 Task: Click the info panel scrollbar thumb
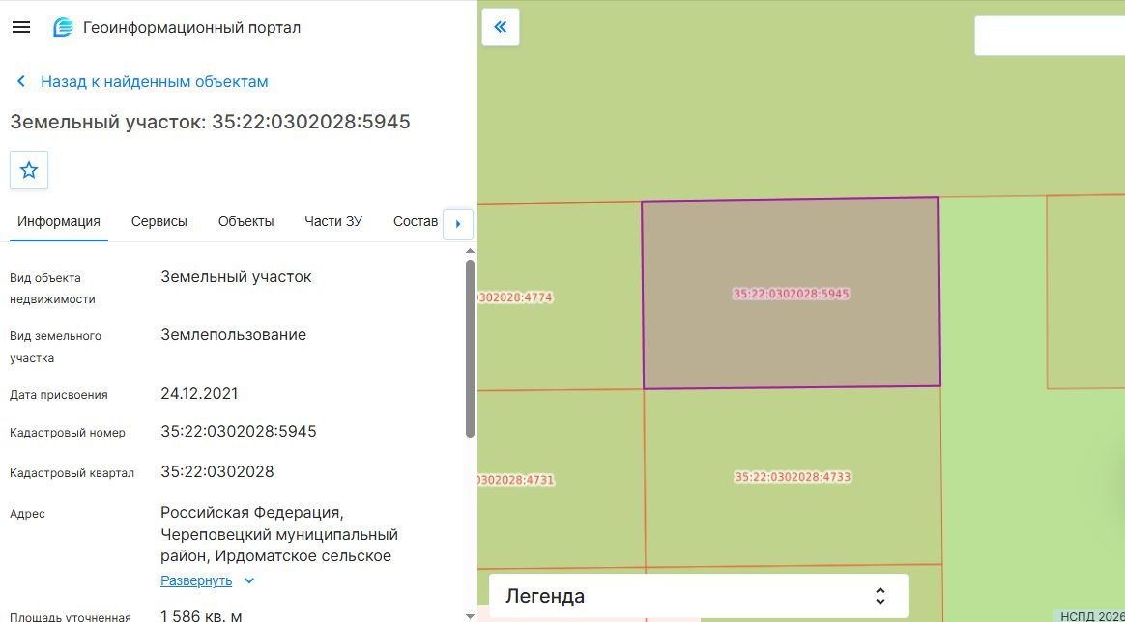pyautogui.click(x=470, y=349)
